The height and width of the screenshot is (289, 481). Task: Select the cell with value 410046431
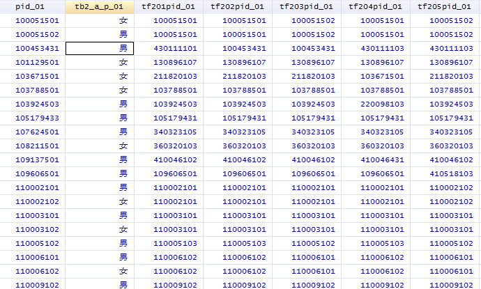[x=376, y=160]
